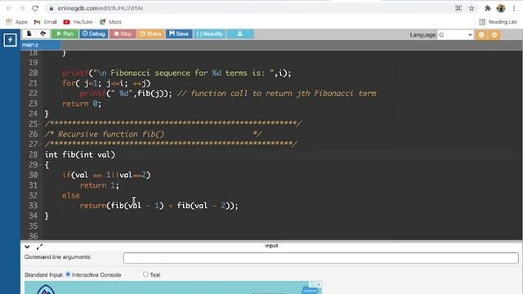
Task: Open the browser Extensions puzzle icon
Action: 488,8
